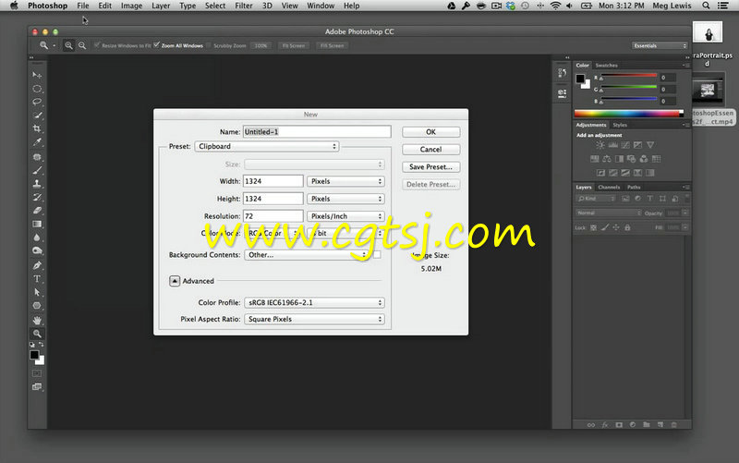This screenshot has width=739, height=463.
Task: Click the Fill Screen button
Action: tap(333, 45)
